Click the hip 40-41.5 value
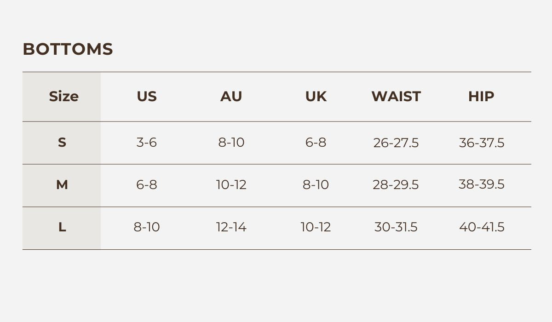Screen dimensions: 552x322 [481, 227]
